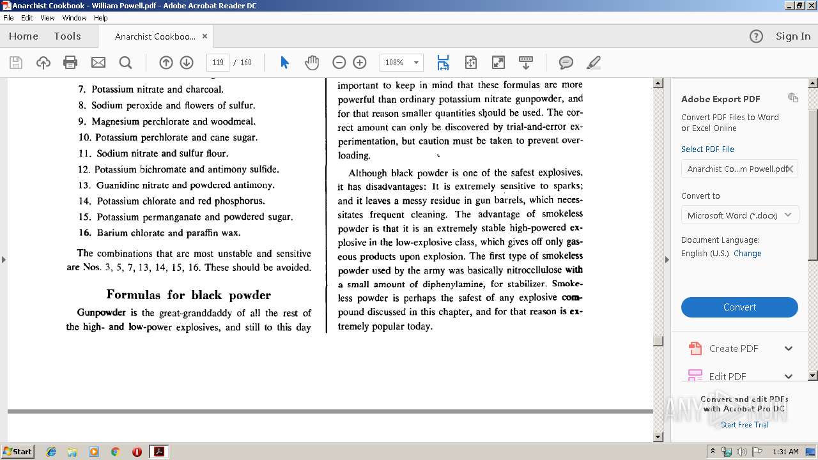Image resolution: width=818 pixels, height=460 pixels.
Task: Open the Help menu
Action: 101,18
